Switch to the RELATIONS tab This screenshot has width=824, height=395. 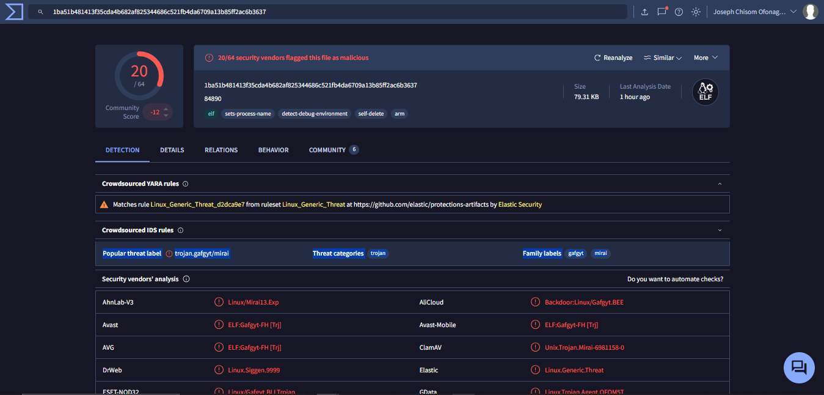point(221,150)
